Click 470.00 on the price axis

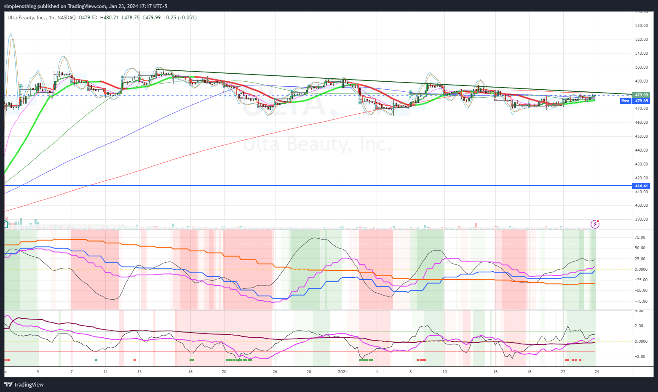tap(642, 109)
